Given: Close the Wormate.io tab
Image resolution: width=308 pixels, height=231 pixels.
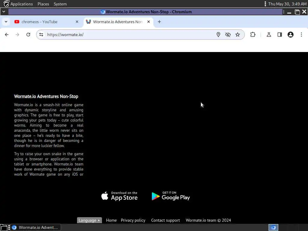Looking at the screenshot, I should 149,22.
